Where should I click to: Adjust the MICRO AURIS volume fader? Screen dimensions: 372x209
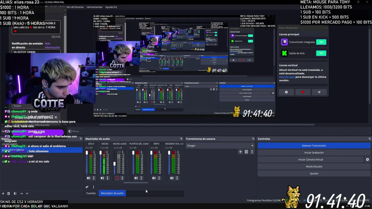point(115,164)
